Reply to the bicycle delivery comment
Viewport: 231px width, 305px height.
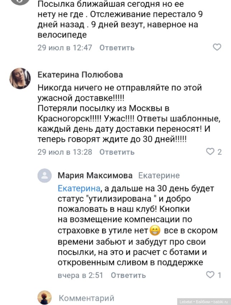[x=115, y=47]
